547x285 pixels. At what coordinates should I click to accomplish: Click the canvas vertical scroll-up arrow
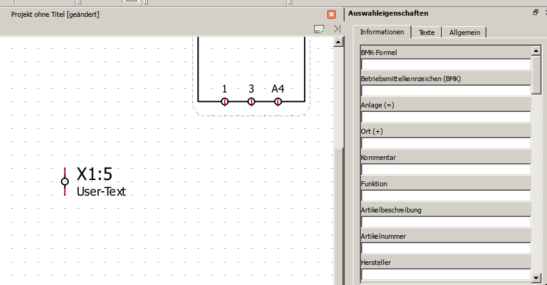(x=338, y=42)
